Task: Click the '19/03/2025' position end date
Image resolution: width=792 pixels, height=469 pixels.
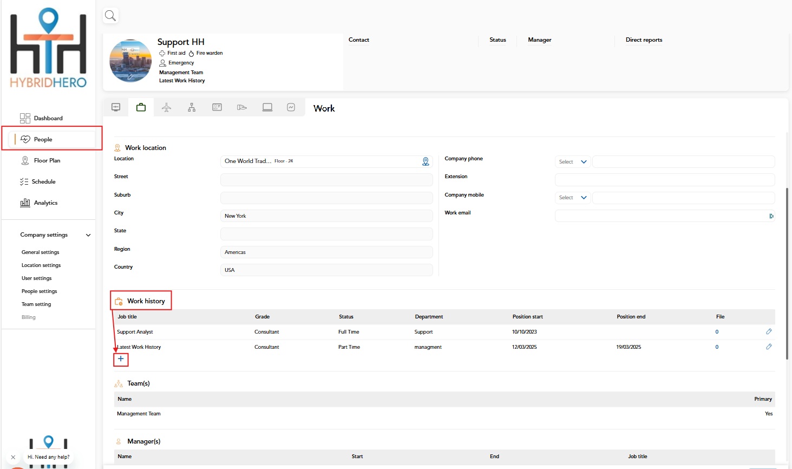Action: point(629,347)
